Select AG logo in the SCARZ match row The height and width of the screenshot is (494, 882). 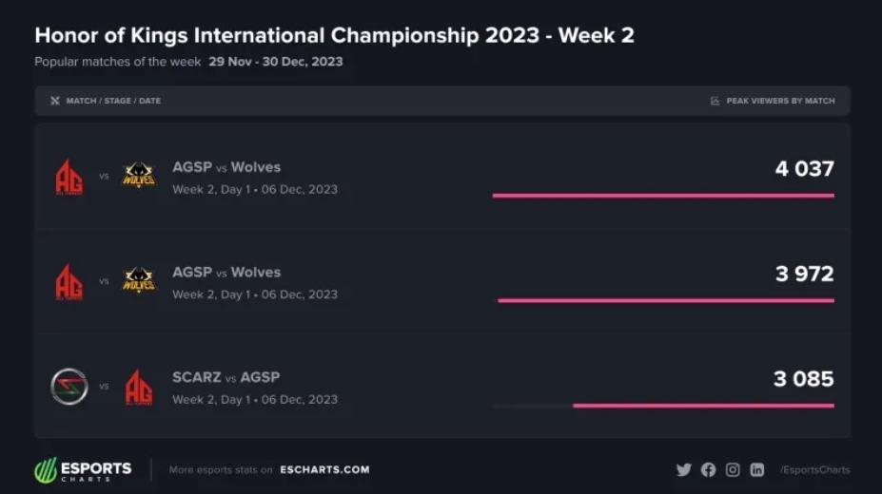pyautogui.click(x=138, y=387)
